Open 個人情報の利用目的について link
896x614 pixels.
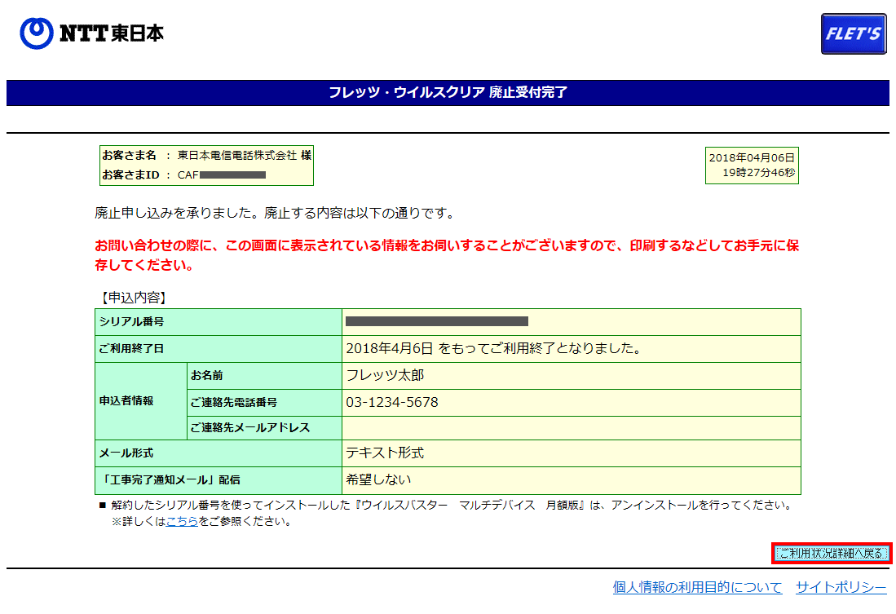[x=697, y=587]
